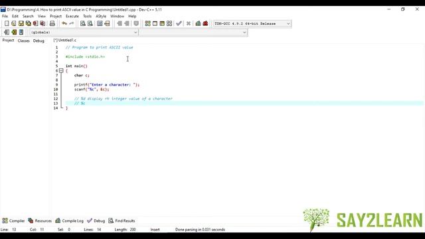This screenshot has width=425, height=239.
Task: Click the blue Goto Bookmarks icon beside (globals)
Action: tap(21, 33)
